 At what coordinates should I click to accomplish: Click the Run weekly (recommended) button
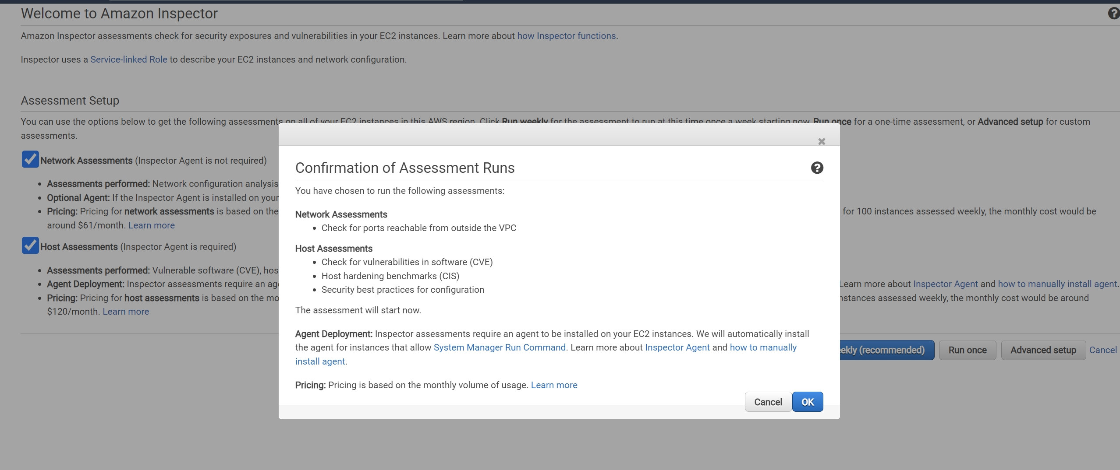[887, 350]
